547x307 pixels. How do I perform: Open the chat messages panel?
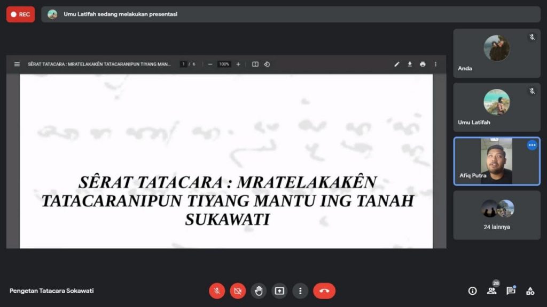pos(511,290)
